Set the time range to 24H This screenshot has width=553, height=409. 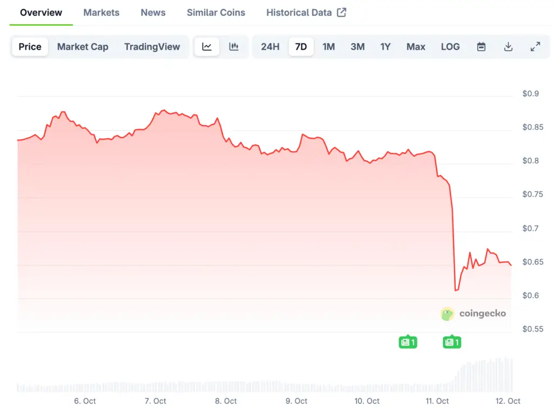click(270, 47)
